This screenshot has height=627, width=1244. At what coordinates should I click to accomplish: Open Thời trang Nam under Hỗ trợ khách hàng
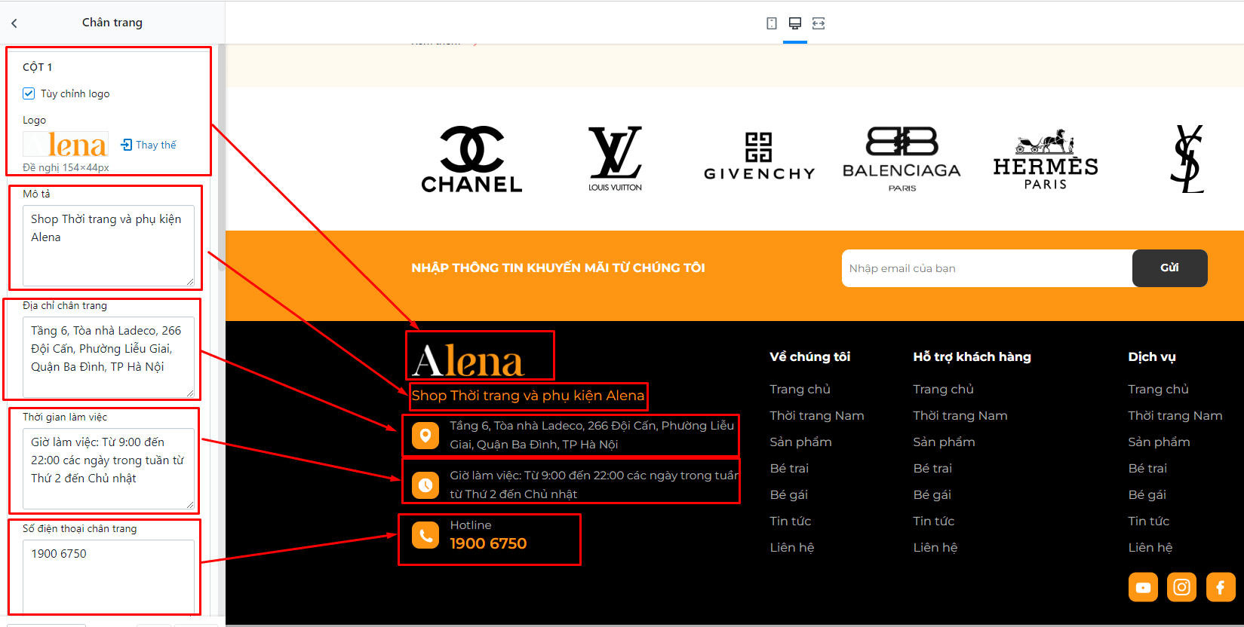click(x=960, y=415)
